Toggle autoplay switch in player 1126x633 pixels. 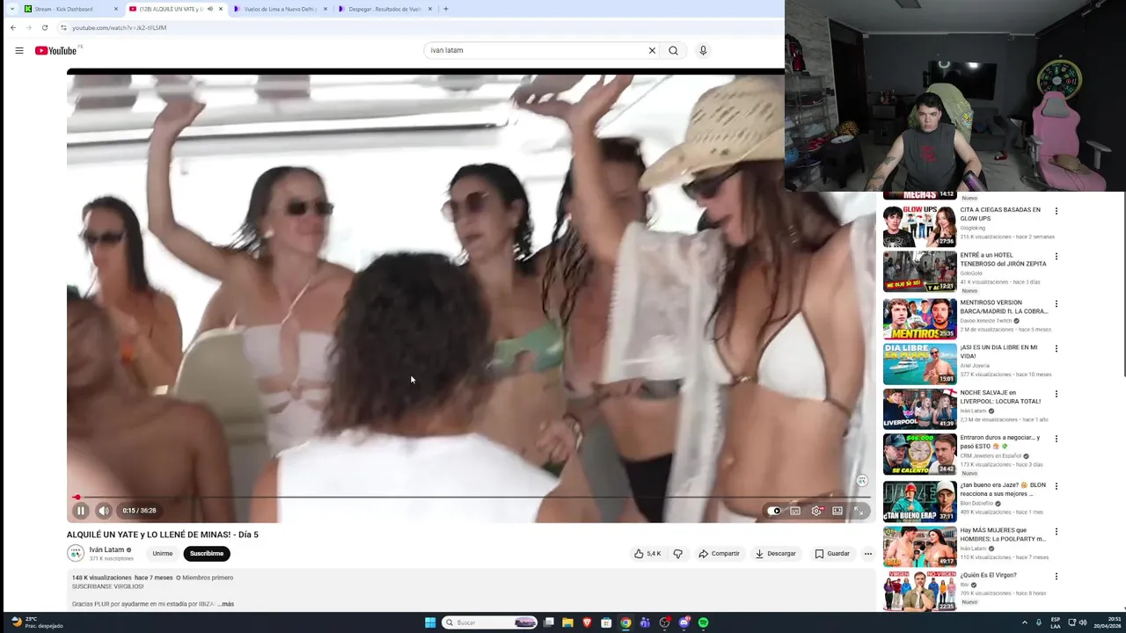click(x=773, y=511)
